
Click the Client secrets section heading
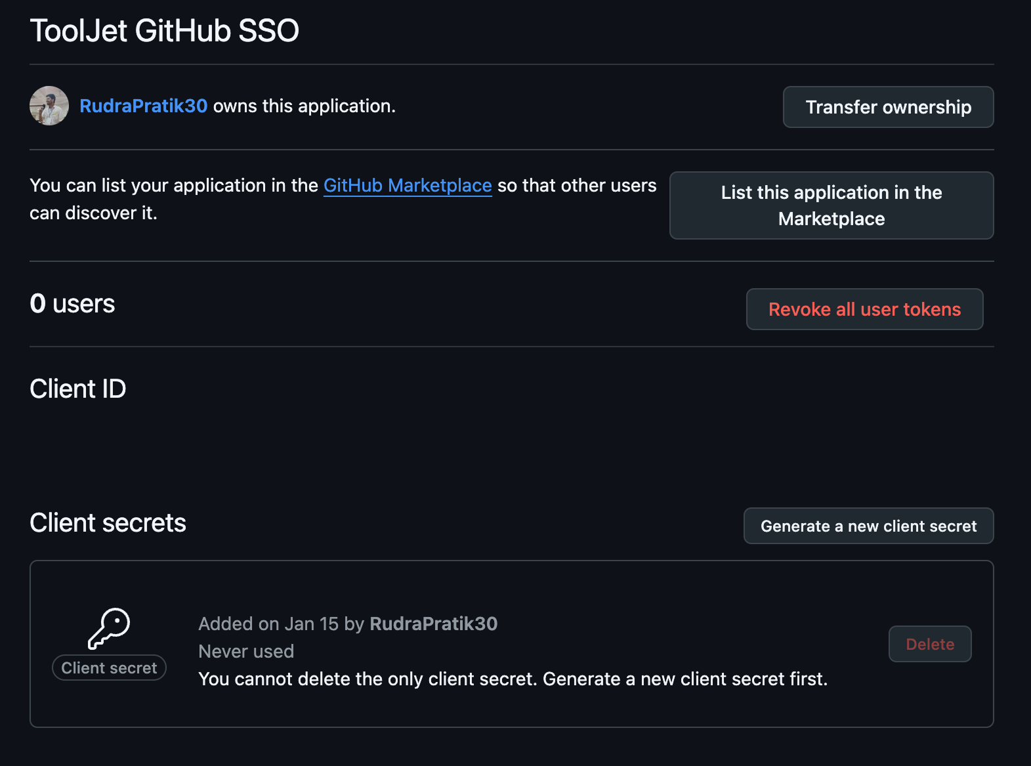pos(108,523)
